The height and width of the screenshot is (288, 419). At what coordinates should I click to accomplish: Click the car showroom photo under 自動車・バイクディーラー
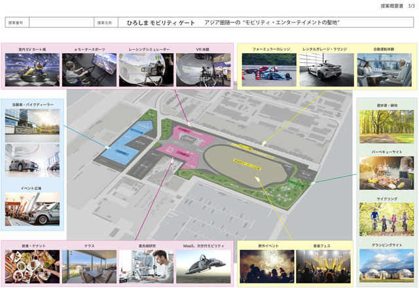pos(32,160)
